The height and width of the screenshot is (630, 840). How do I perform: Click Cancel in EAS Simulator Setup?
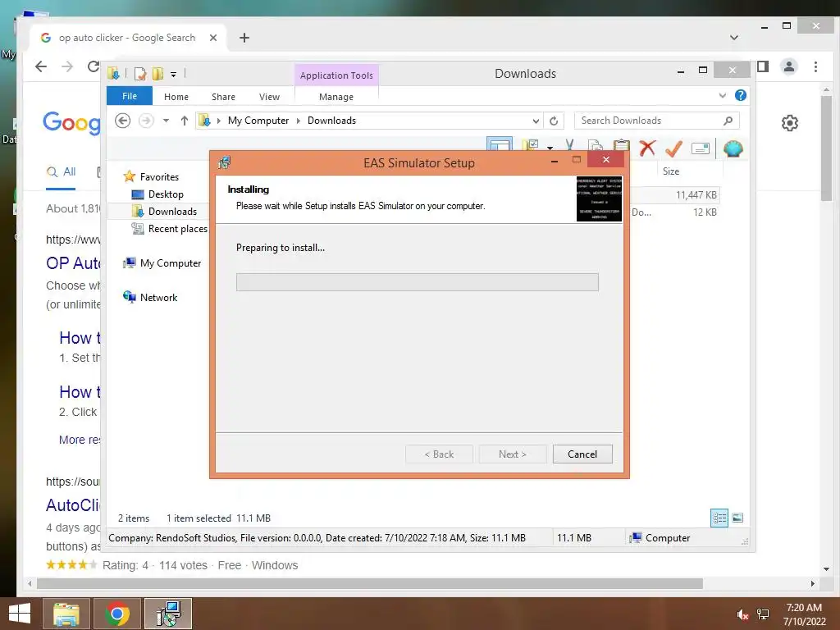click(x=582, y=454)
